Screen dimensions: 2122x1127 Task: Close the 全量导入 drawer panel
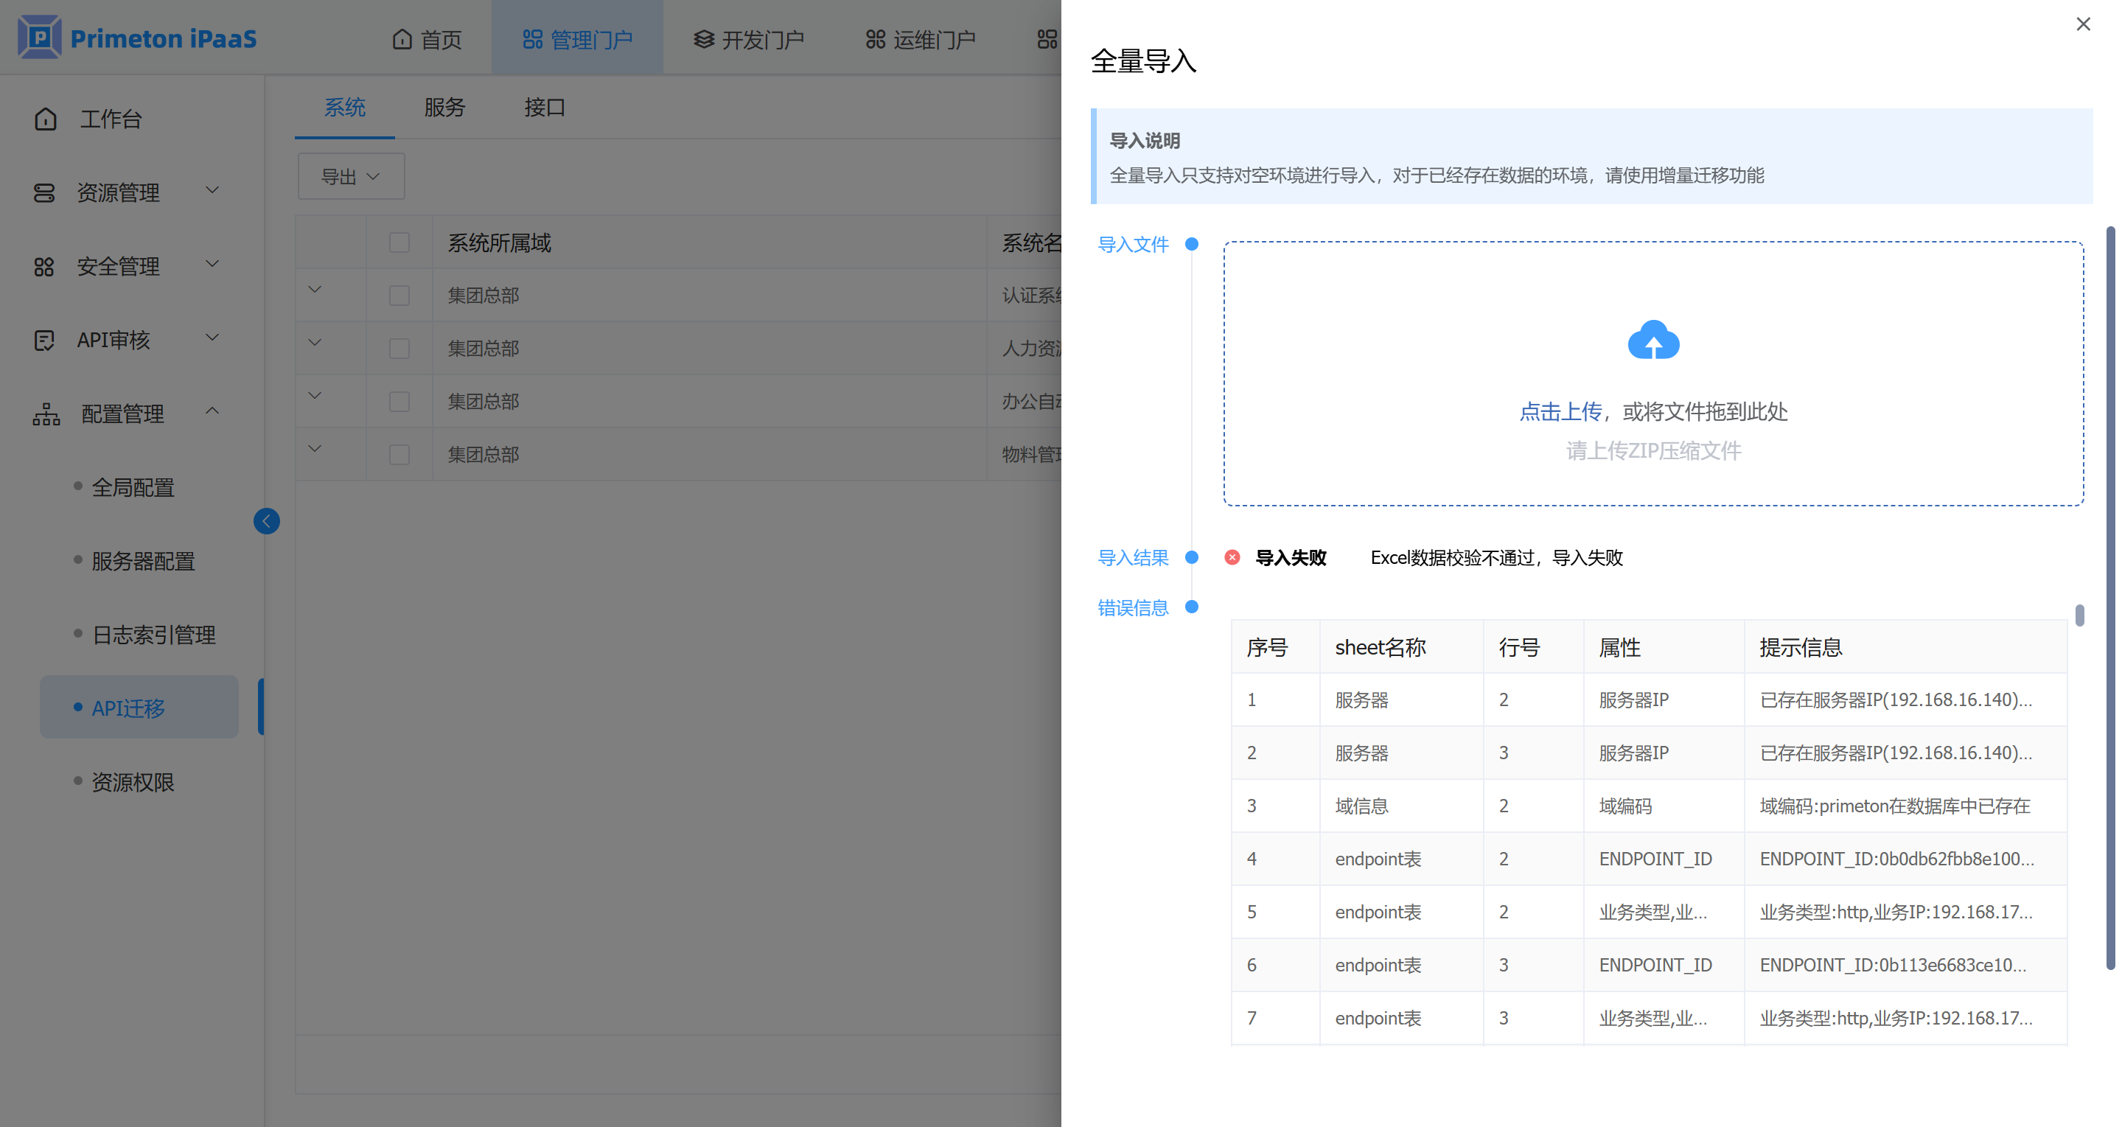tap(2082, 25)
